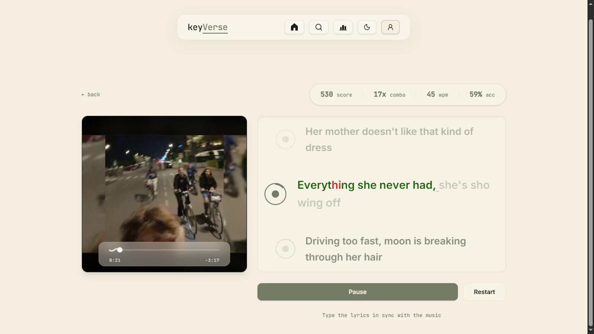Select the circle marker beside 'Her mother doesn't like'
The height and width of the screenshot is (334, 594).
coord(285,139)
